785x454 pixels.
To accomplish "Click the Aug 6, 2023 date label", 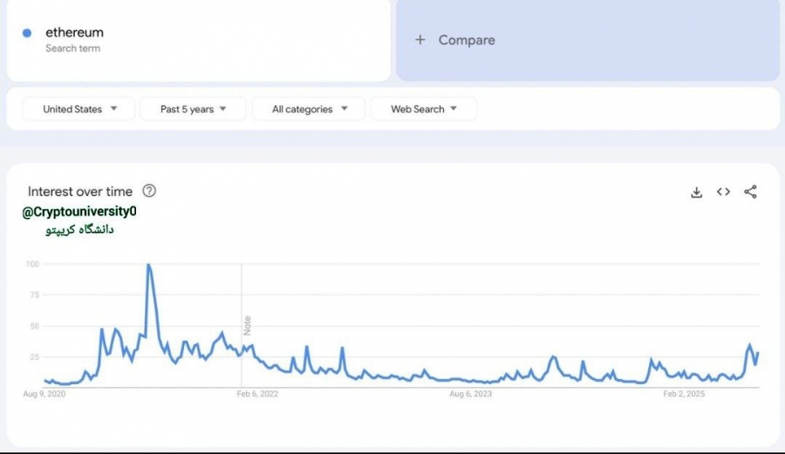I will coord(470,394).
